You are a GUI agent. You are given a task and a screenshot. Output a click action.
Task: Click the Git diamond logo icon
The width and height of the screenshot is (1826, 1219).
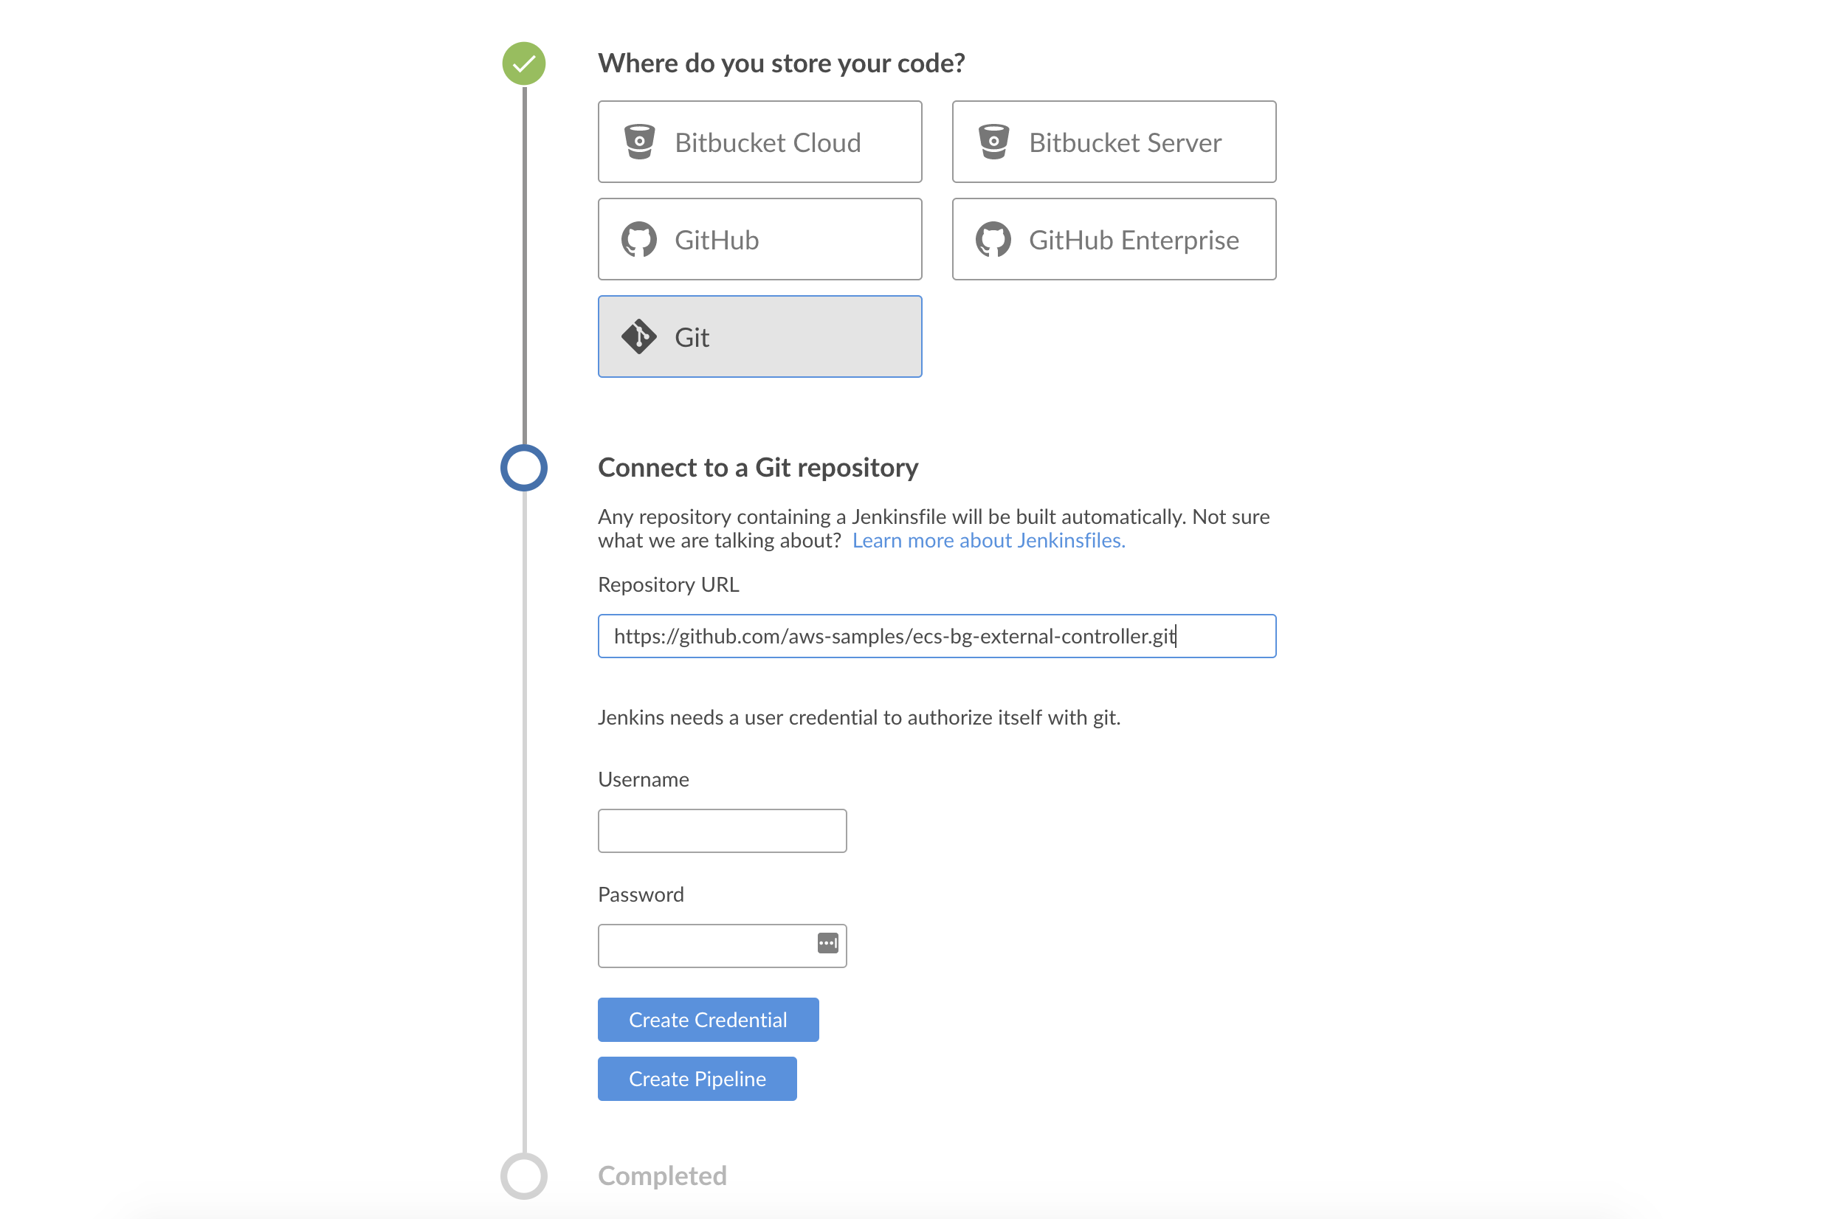click(x=639, y=336)
